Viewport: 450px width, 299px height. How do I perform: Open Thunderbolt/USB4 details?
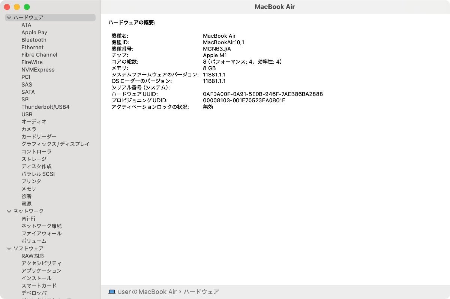45,107
